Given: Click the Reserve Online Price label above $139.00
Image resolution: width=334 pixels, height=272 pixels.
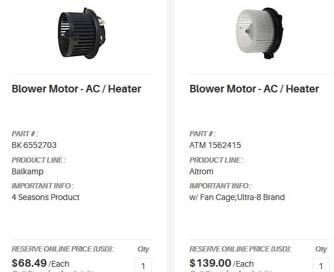Looking at the screenshot, I should pyautogui.click(x=240, y=249).
